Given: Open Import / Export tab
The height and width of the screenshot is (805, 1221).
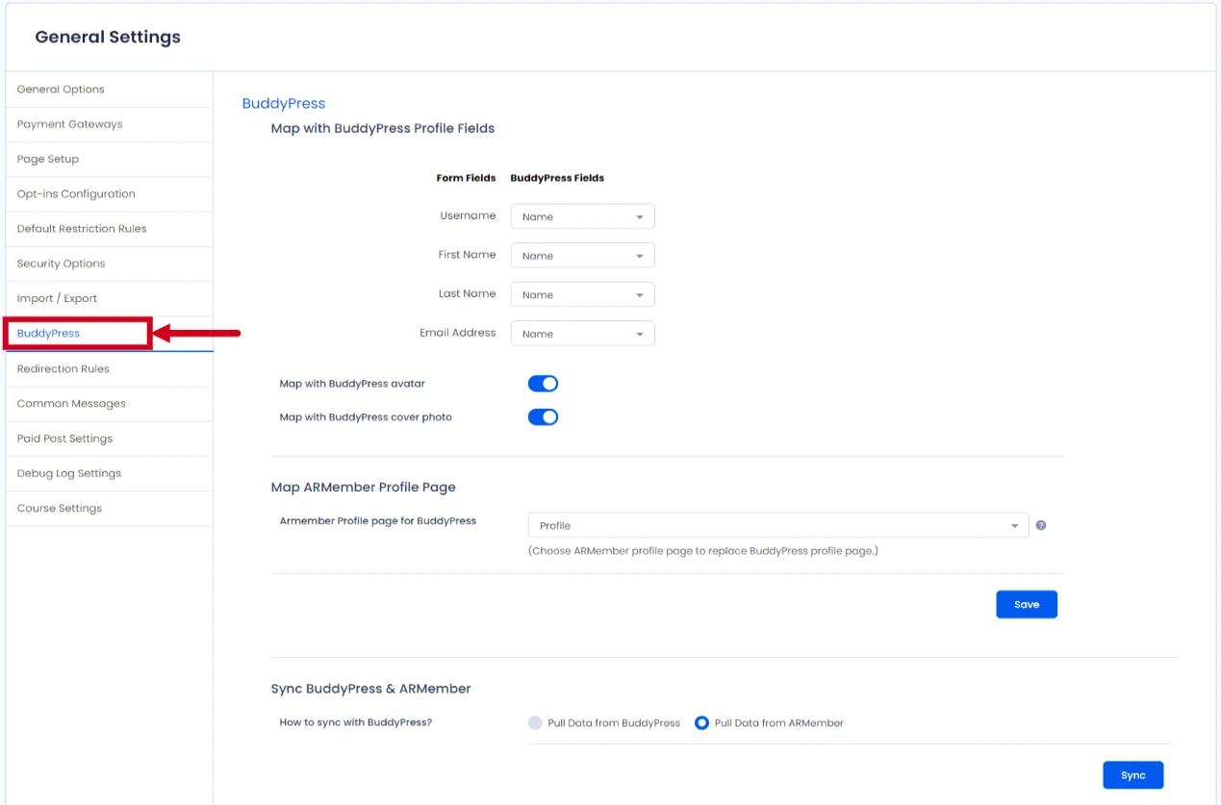Looking at the screenshot, I should click(x=109, y=298).
